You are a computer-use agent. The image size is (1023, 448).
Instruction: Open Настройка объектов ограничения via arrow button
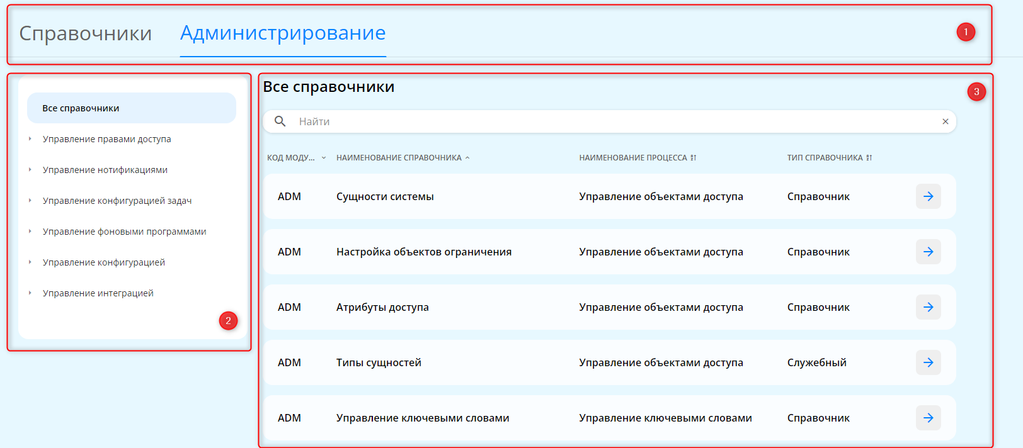point(929,252)
